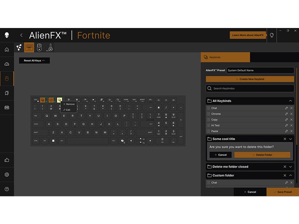Collapse the All Keybinds folder
The width and height of the screenshot is (299, 224).
[x=290, y=101]
